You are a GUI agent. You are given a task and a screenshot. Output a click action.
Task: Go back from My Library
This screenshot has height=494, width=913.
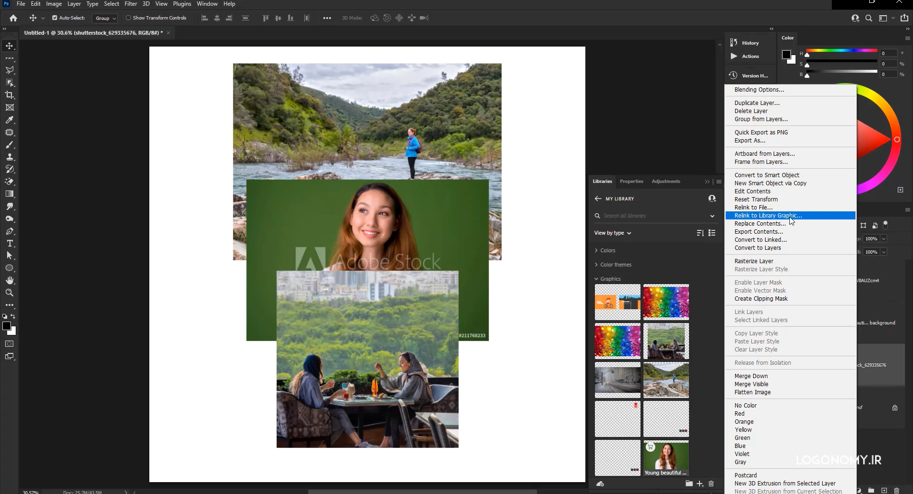coord(598,199)
